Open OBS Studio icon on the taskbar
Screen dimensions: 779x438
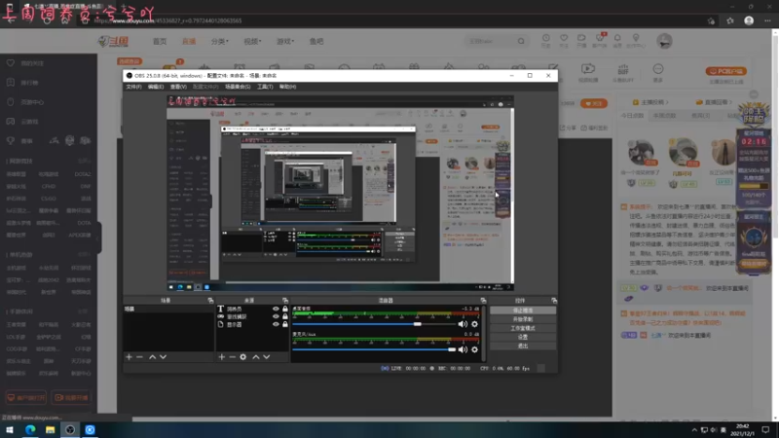[x=70, y=429]
